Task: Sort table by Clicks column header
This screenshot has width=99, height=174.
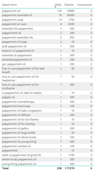Action: [x=58, y=5]
